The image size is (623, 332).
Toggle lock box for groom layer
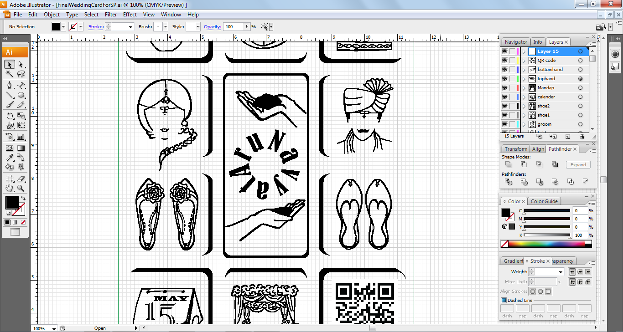coord(513,124)
